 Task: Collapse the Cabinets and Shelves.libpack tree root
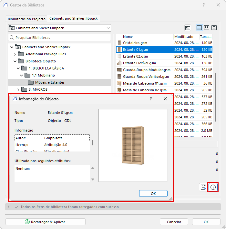(12, 47)
